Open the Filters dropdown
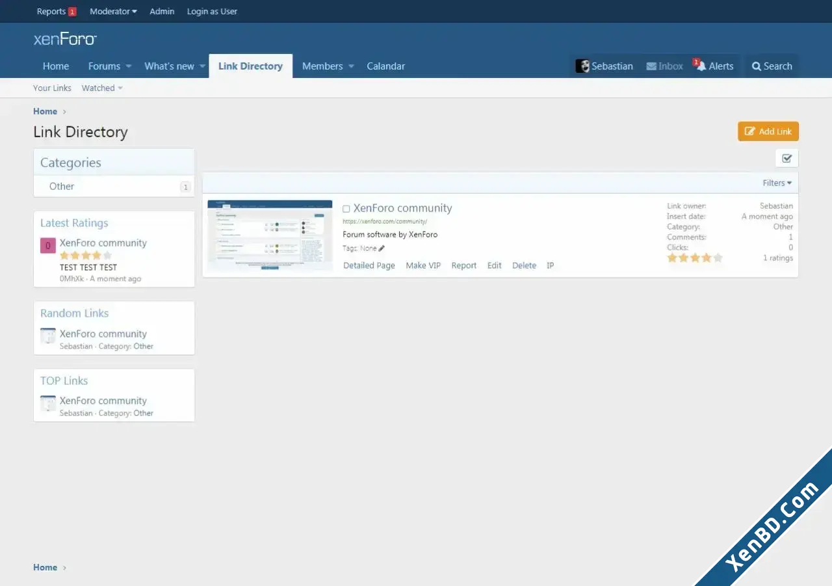The width and height of the screenshot is (832, 586). click(777, 183)
